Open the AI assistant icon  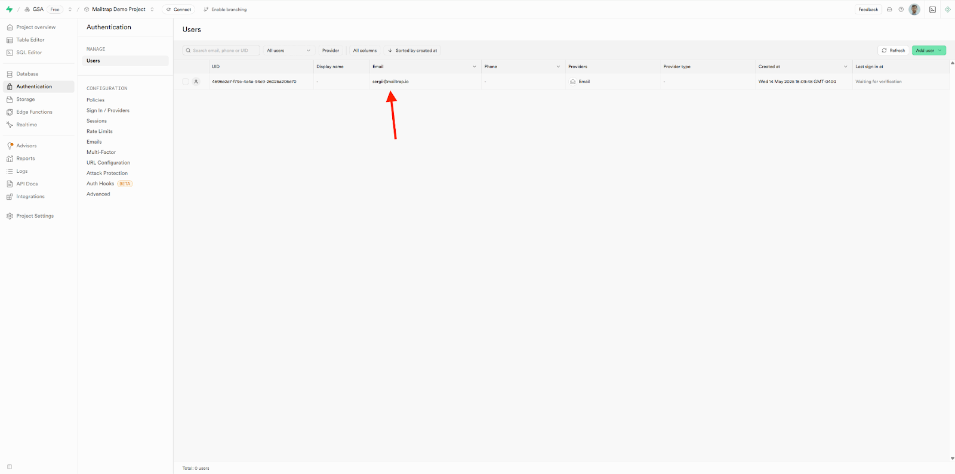(947, 10)
